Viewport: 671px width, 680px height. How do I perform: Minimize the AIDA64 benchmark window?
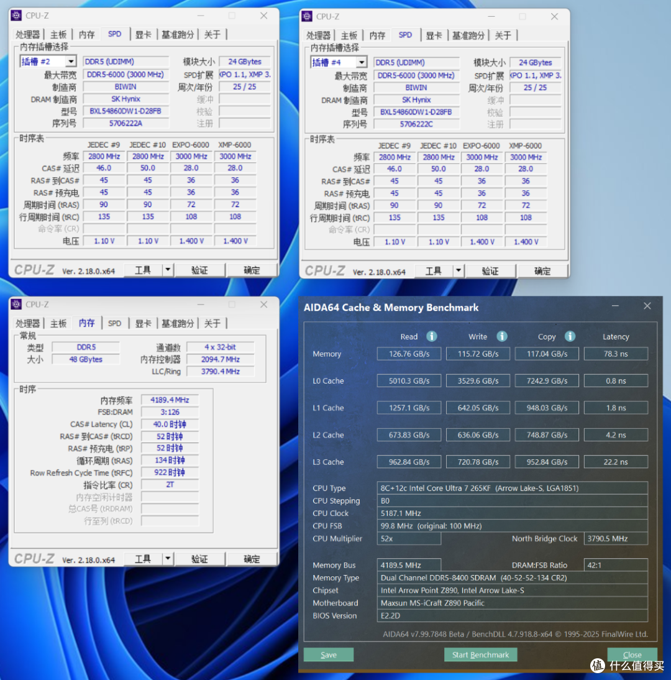click(615, 306)
